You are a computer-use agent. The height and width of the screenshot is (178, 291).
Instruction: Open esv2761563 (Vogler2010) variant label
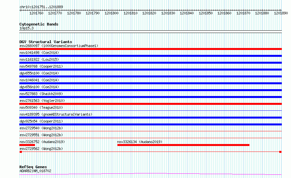(x=42, y=101)
